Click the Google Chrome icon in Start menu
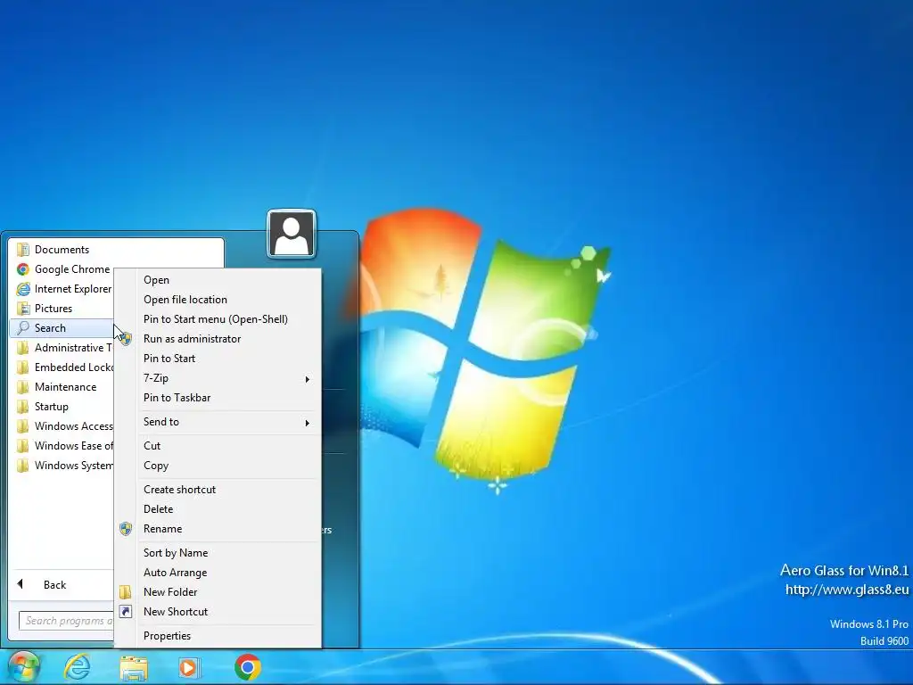 point(23,269)
